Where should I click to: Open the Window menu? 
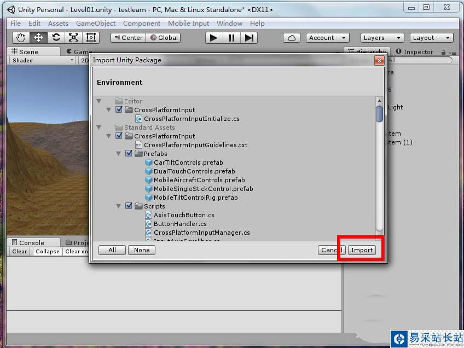pos(229,24)
